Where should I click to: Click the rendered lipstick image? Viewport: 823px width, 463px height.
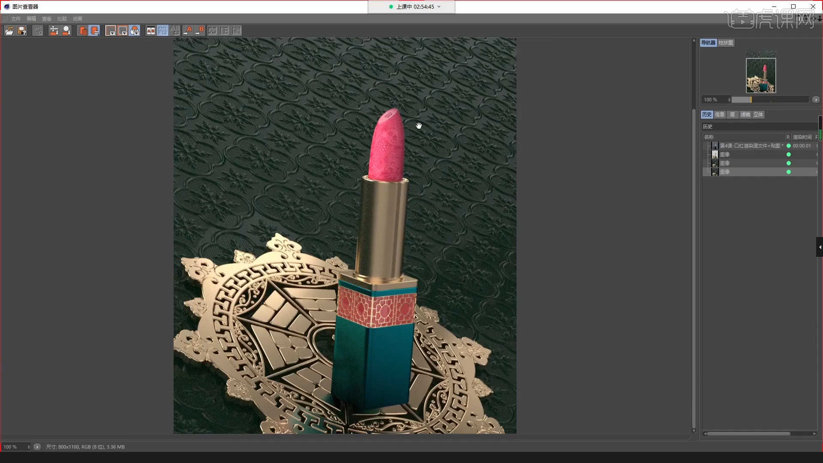(x=345, y=235)
